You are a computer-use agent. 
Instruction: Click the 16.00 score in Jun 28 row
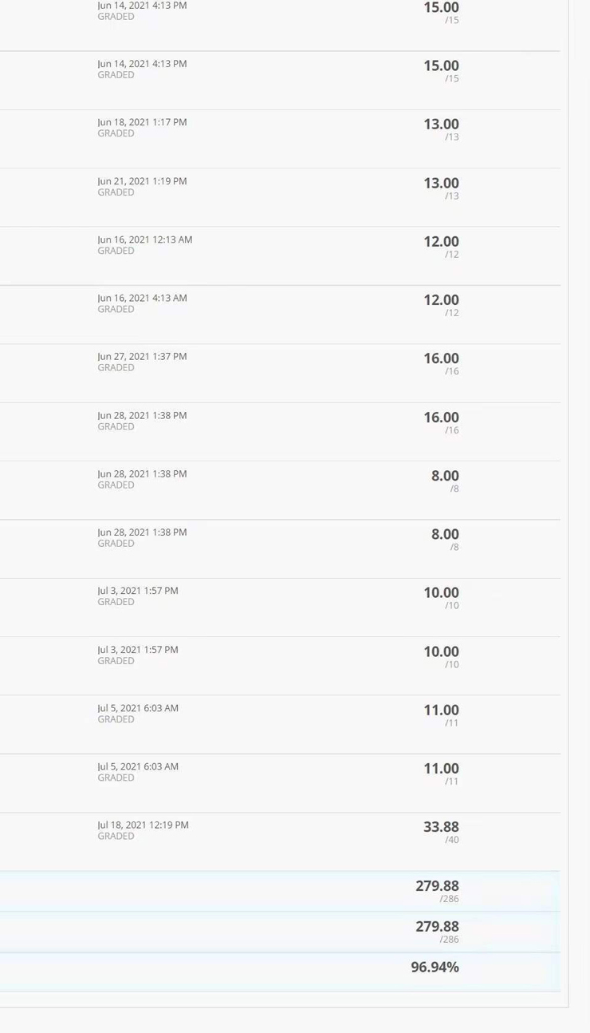[x=441, y=418]
